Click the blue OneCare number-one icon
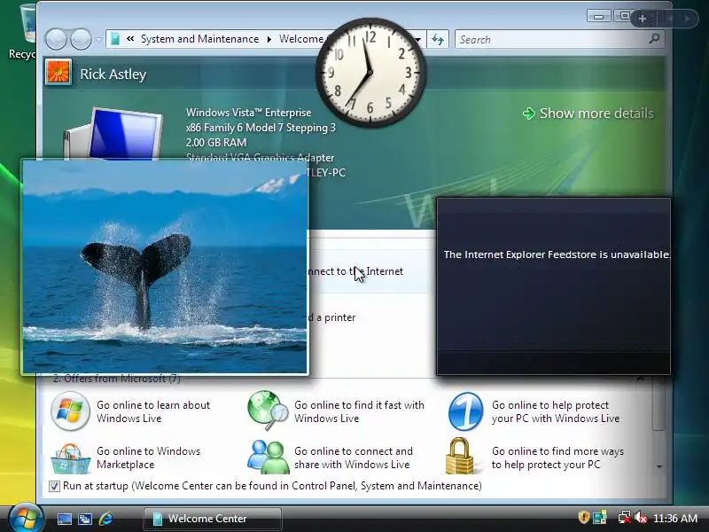The height and width of the screenshot is (532, 709). pos(465,411)
